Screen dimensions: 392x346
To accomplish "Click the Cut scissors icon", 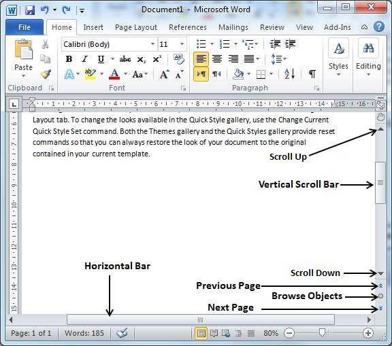I will [x=45, y=44].
